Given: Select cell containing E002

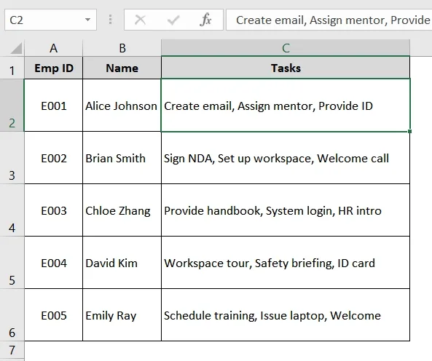Looking at the screenshot, I should point(54,158).
